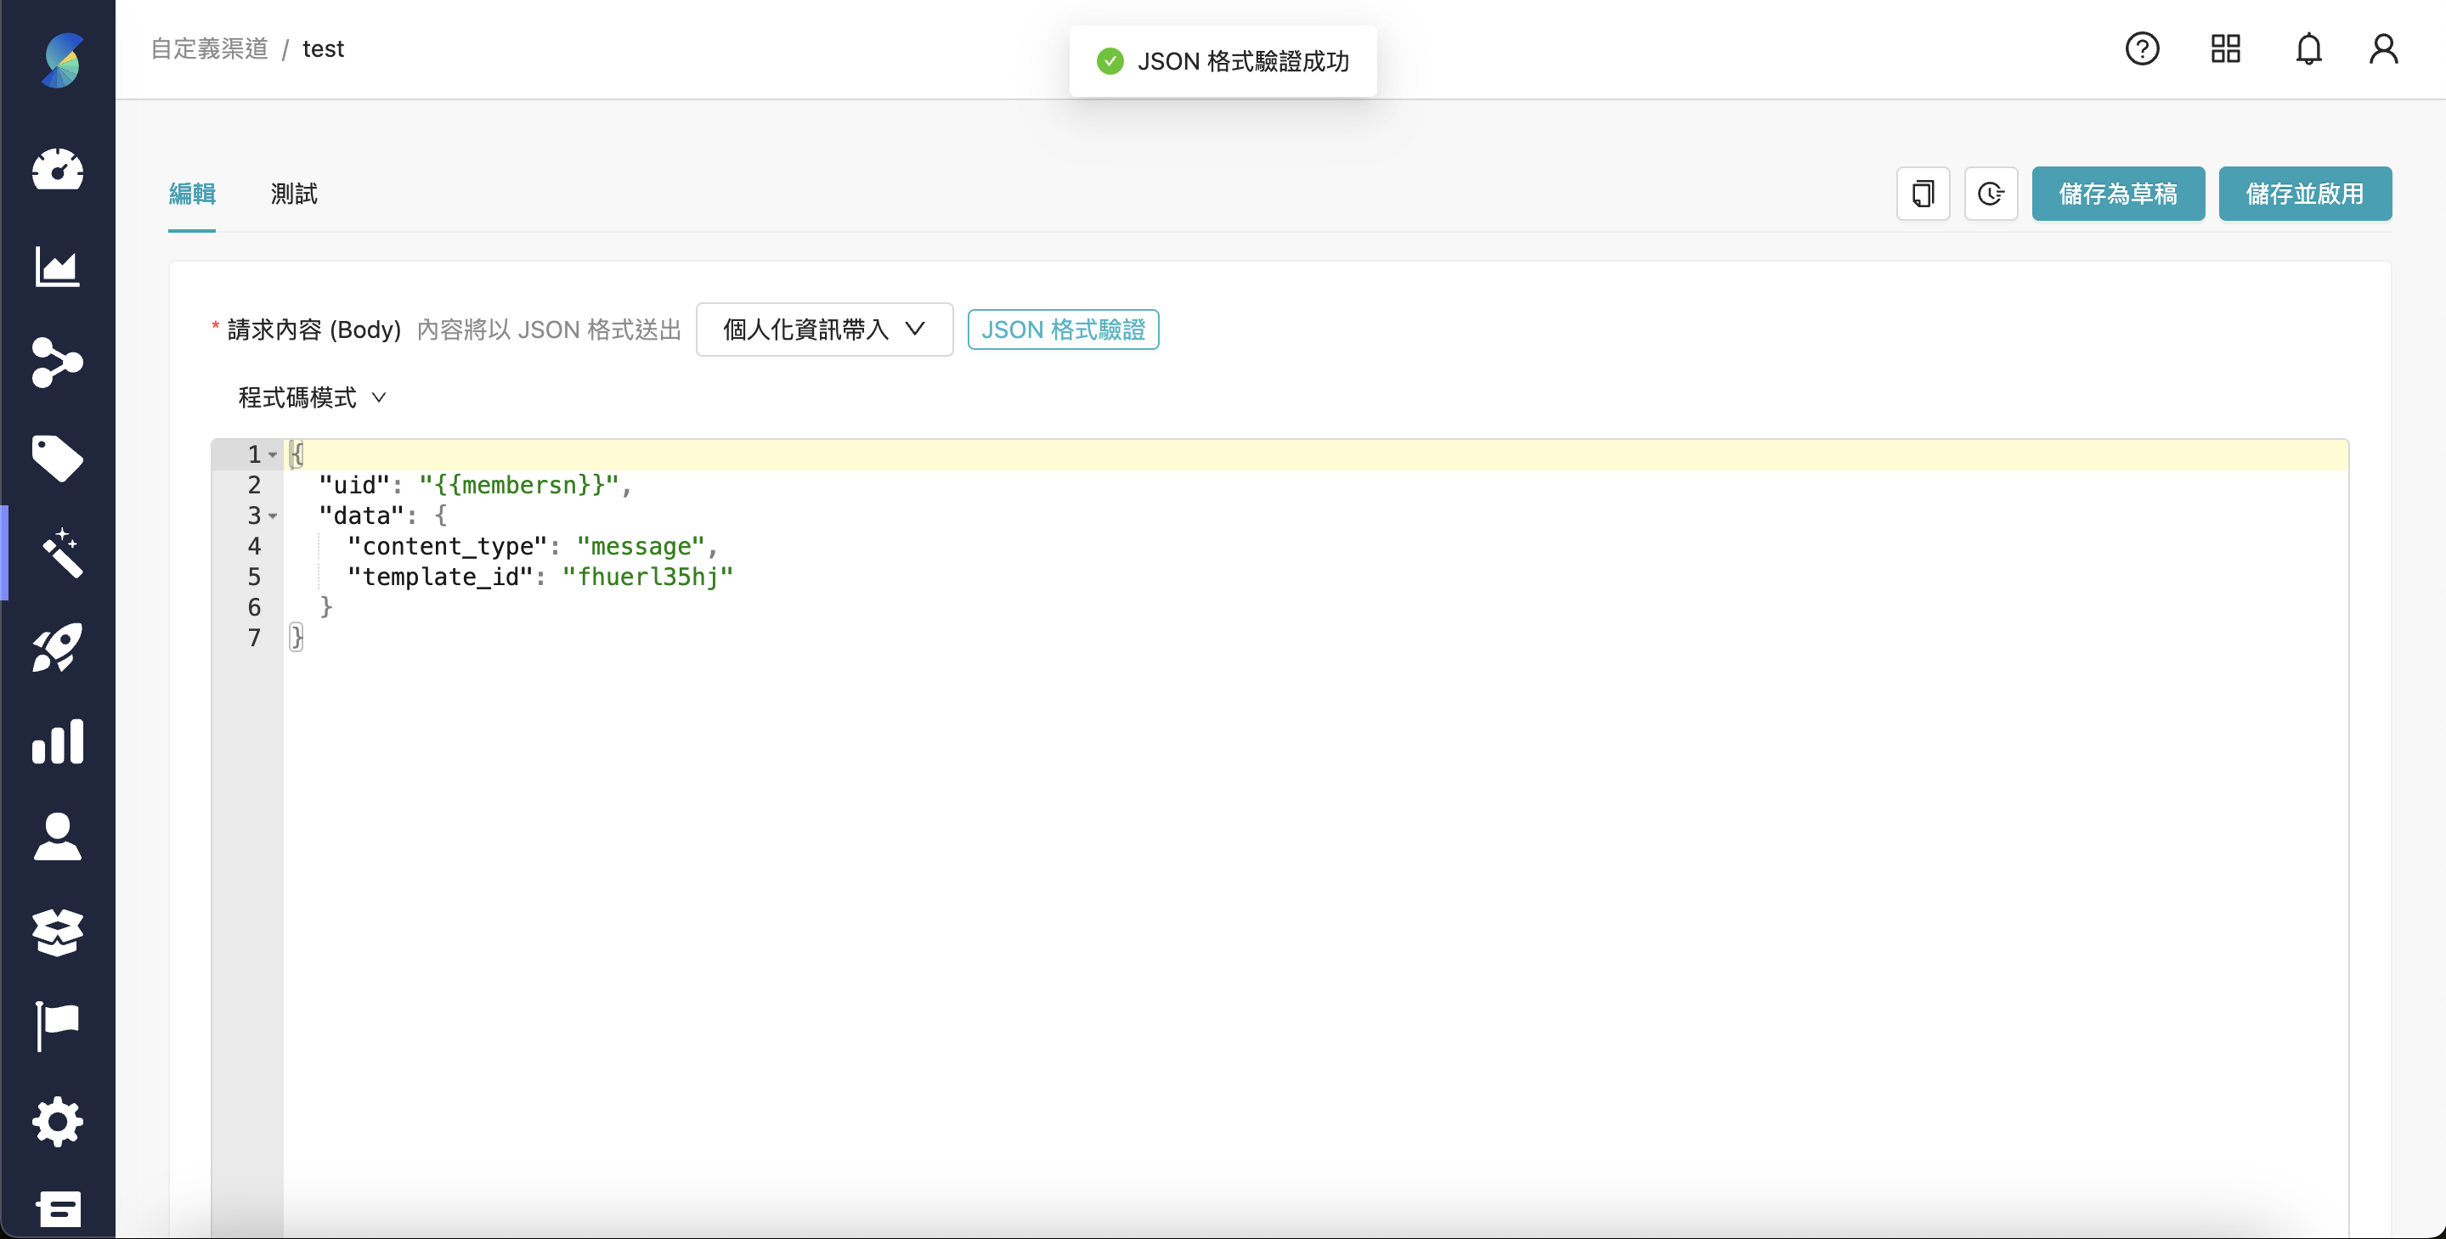Click the copy/duplicate icon near save buttons
This screenshot has height=1239, width=2446.
tap(1923, 194)
